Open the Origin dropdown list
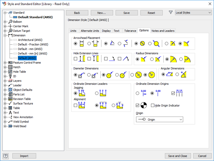This screenshot has height=161, width=214. click(x=159, y=119)
